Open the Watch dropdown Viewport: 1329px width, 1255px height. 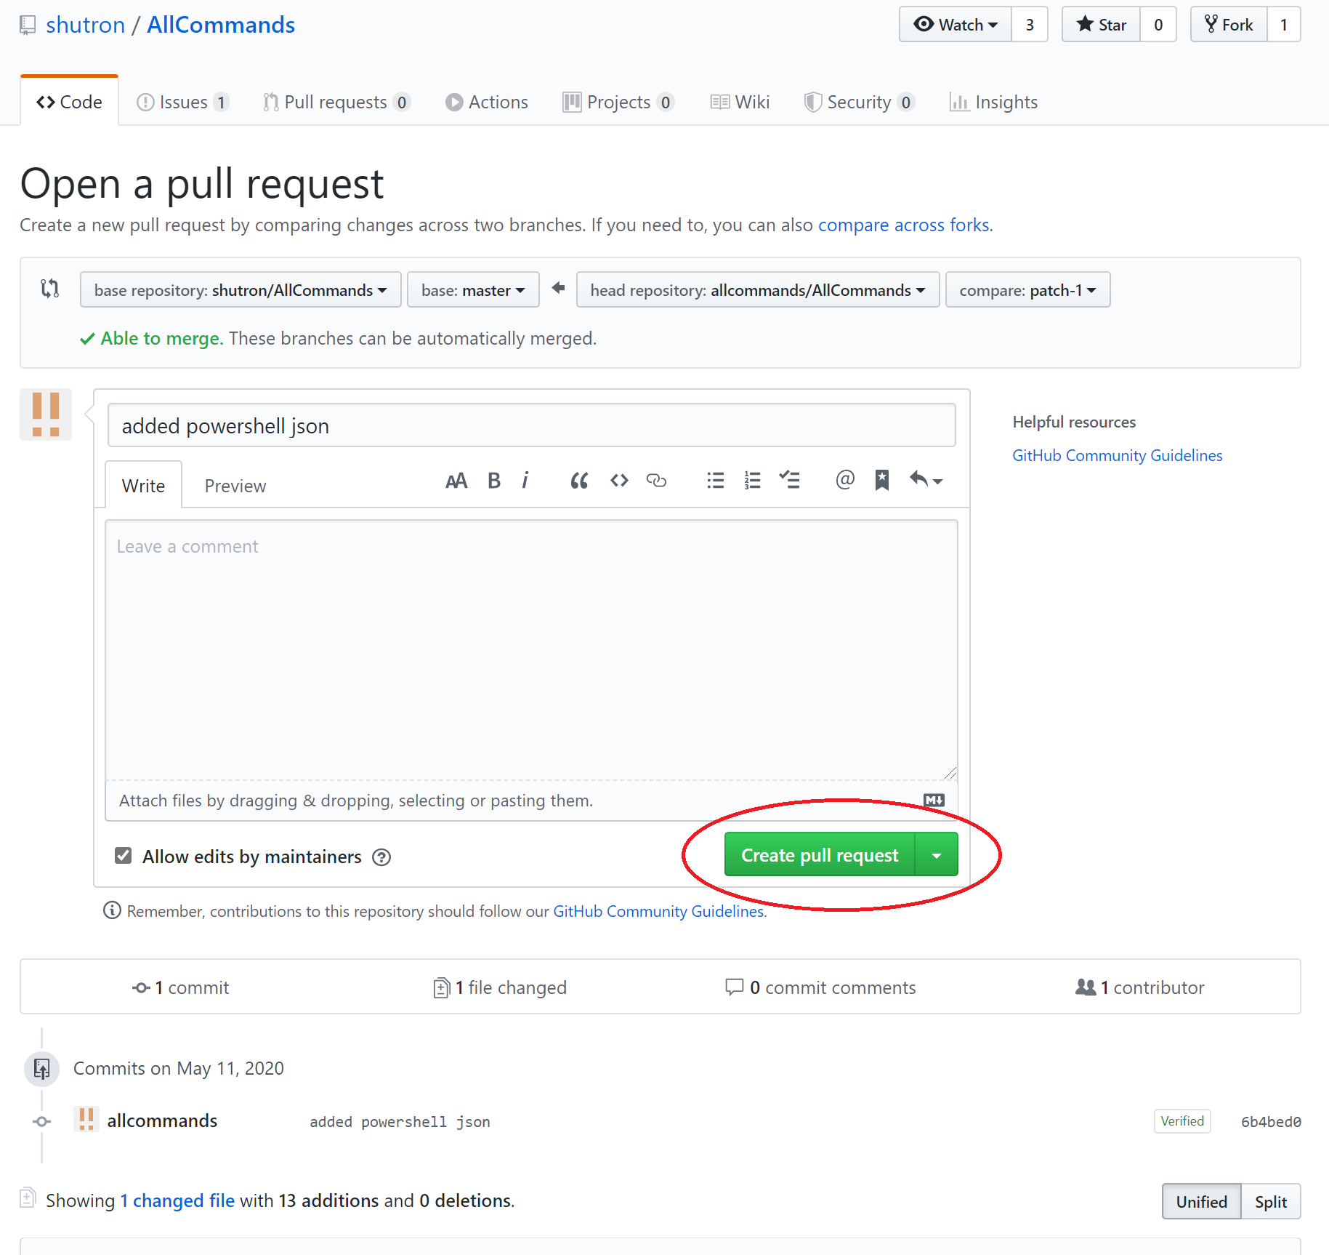(x=956, y=25)
